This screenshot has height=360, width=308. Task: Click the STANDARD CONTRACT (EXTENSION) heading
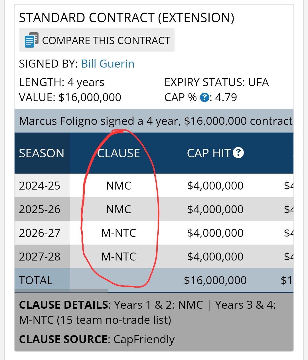click(127, 18)
